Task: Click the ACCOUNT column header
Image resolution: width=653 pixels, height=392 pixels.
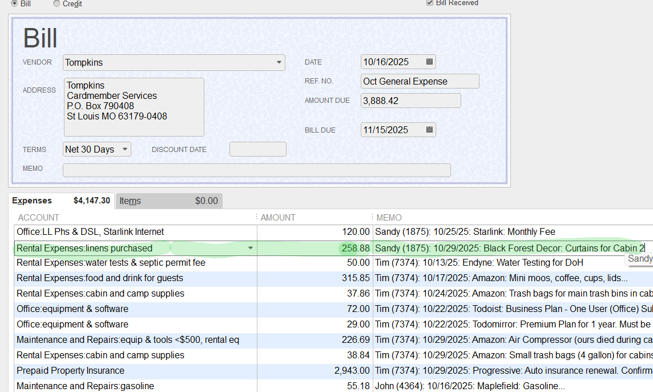Action: (x=38, y=218)
